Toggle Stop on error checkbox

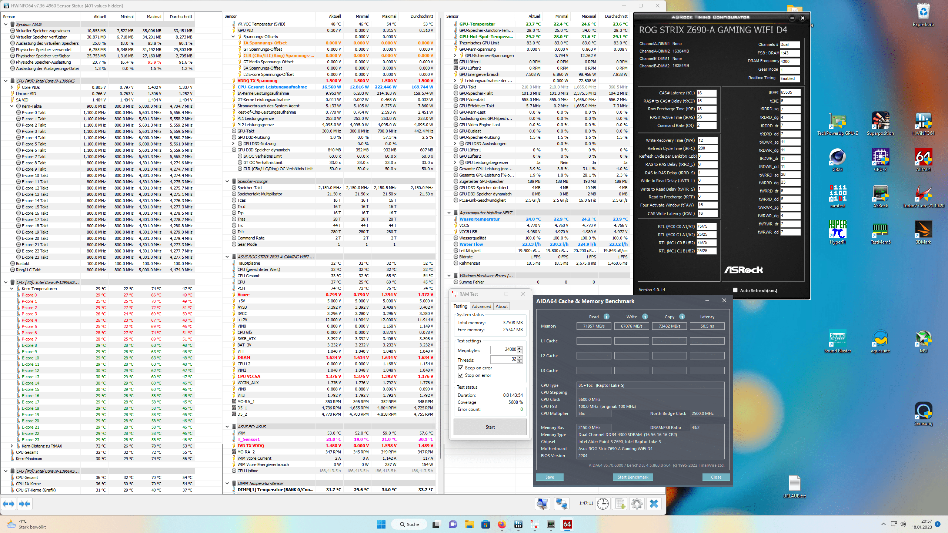[461, 375]
